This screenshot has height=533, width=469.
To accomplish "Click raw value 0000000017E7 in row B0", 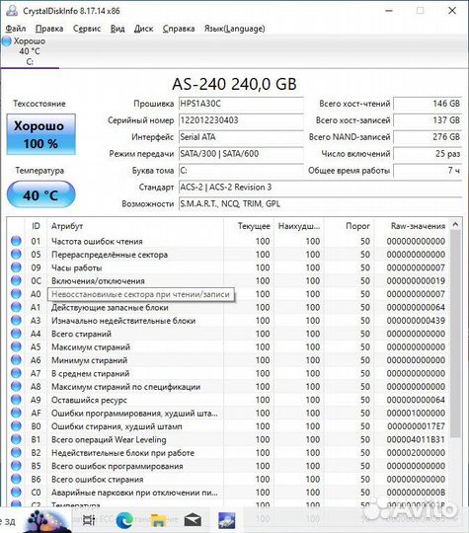I will 416,426.
